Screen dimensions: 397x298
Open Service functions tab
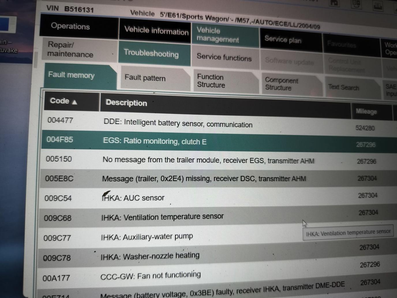coord(224,57)
